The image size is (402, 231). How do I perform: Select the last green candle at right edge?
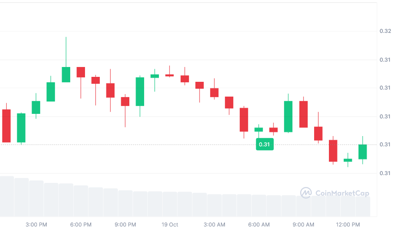point(363,152)
